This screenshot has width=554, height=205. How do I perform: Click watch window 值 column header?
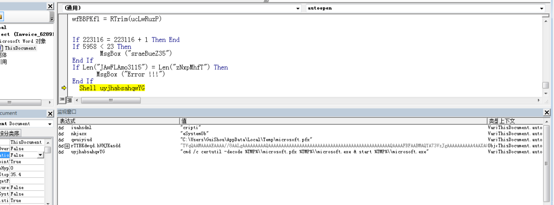pos(333,121)
